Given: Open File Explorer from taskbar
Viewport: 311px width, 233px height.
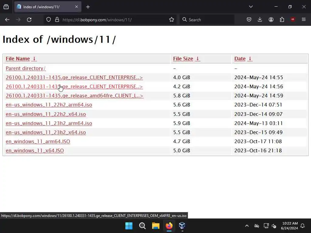Looking at the screenshot, I should coord(156,226).
